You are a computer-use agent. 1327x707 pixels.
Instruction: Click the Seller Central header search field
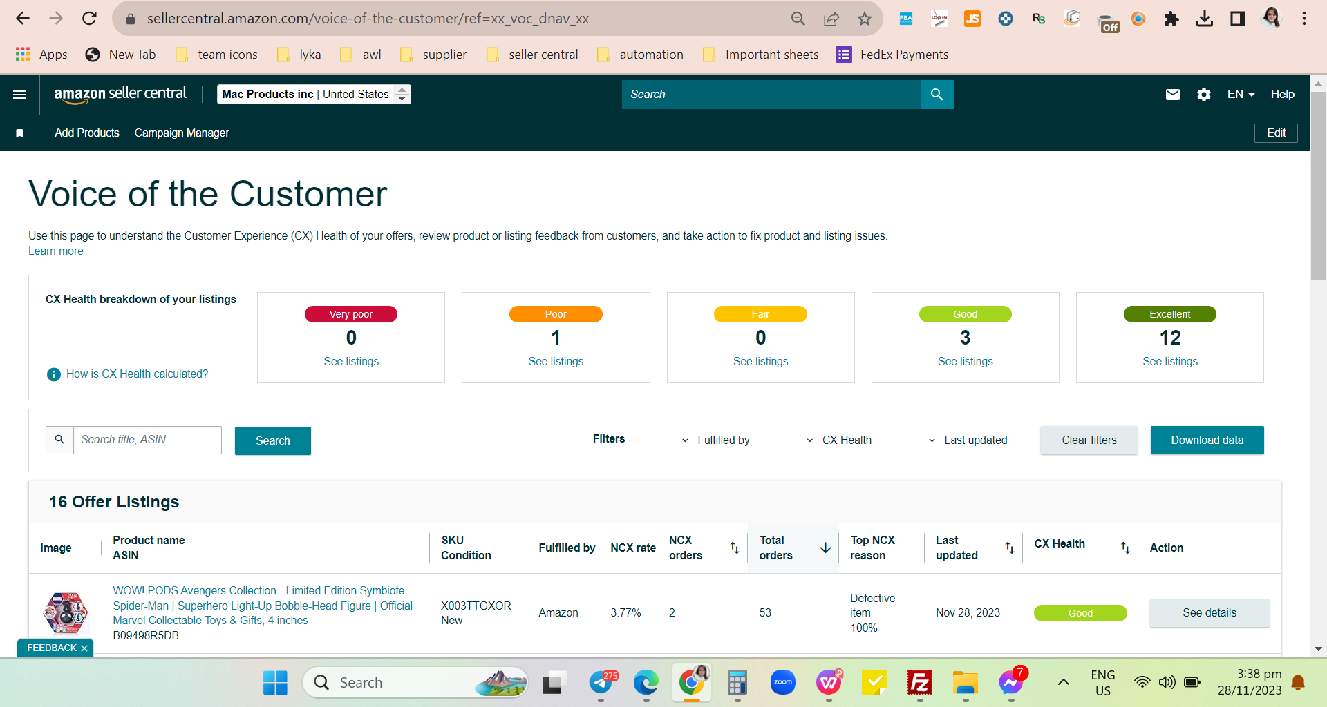point(771,95)
